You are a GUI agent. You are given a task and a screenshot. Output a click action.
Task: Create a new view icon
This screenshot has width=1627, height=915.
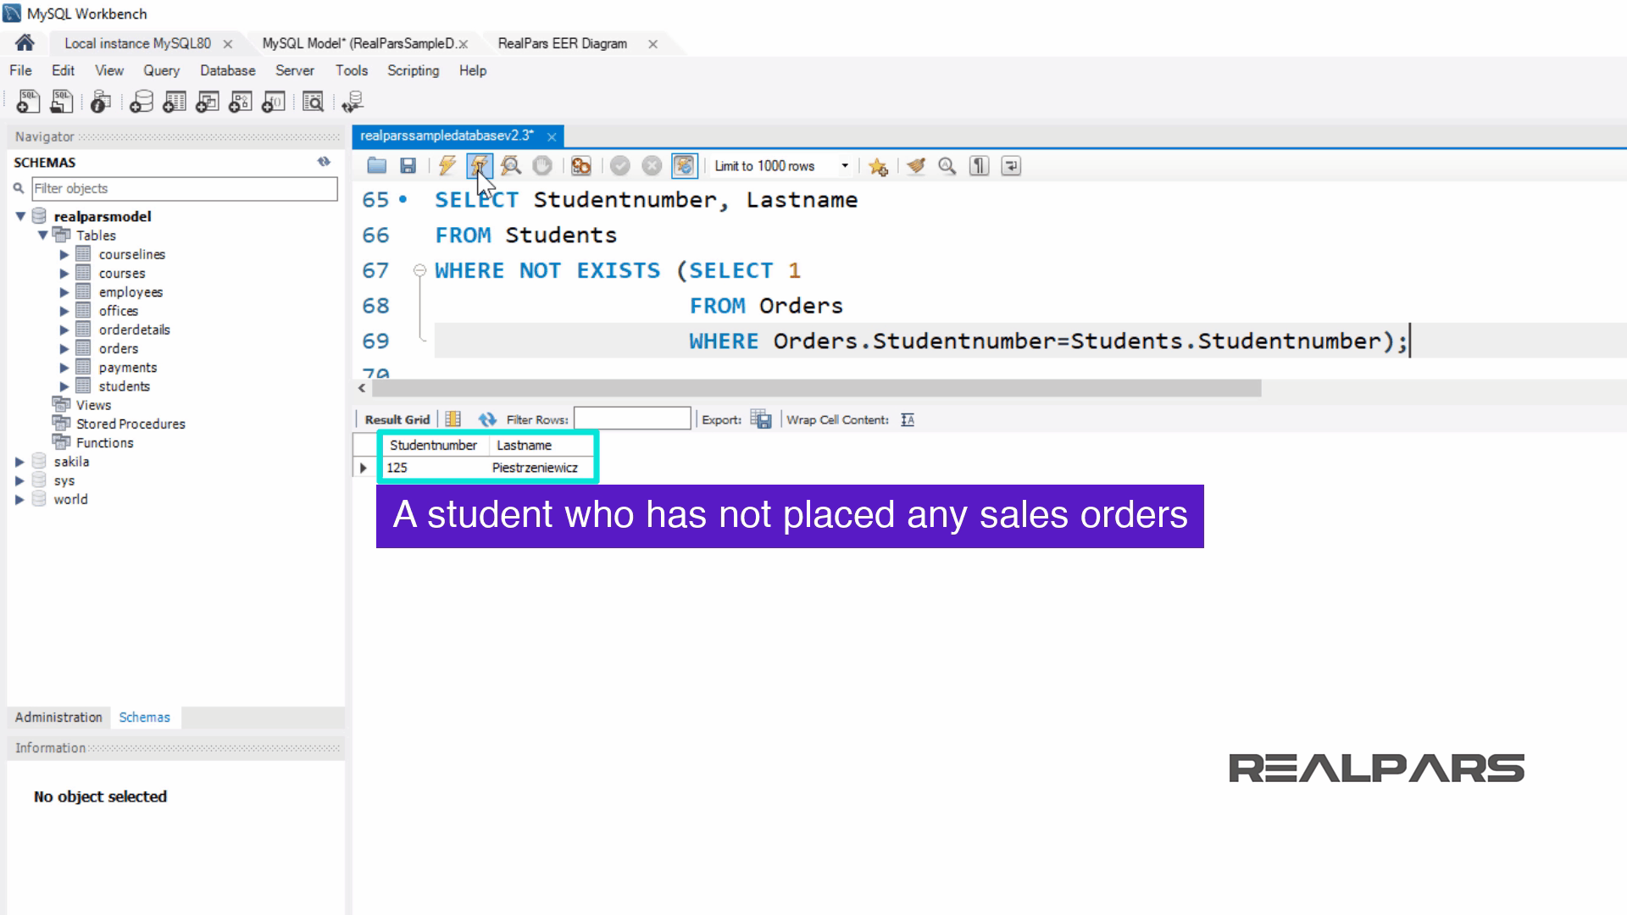tap(208, 102)
